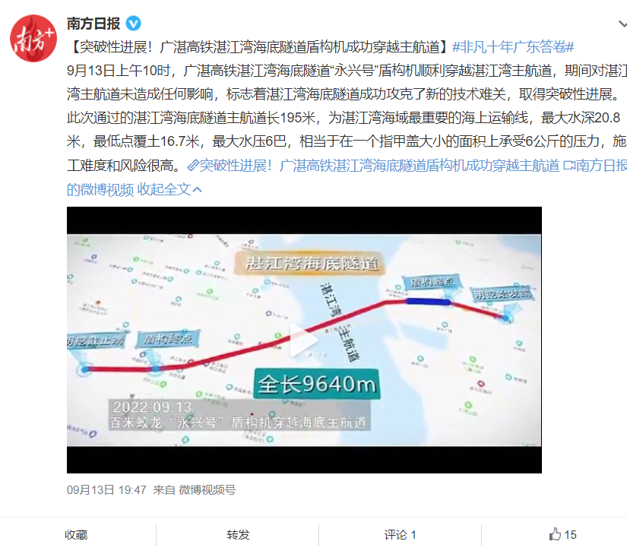Open the chain-link icon article link
627x554 pixels.
click(193, 166)
